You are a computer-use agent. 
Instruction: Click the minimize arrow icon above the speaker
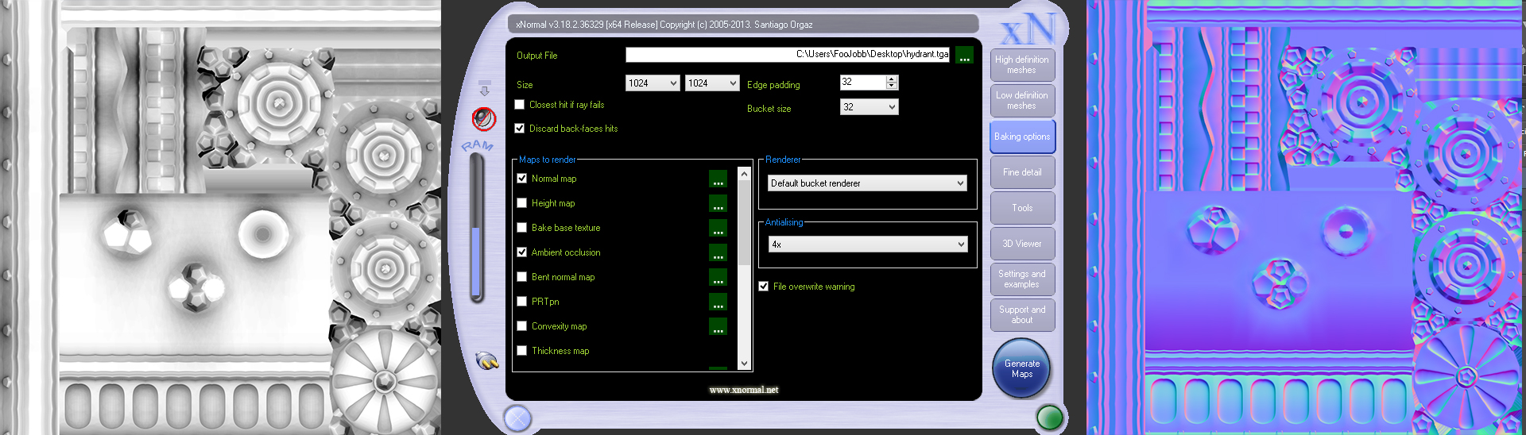[x=484, y=88]
